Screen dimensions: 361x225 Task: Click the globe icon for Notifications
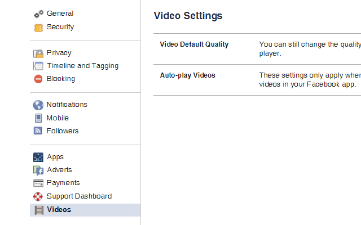pos(38,105)
